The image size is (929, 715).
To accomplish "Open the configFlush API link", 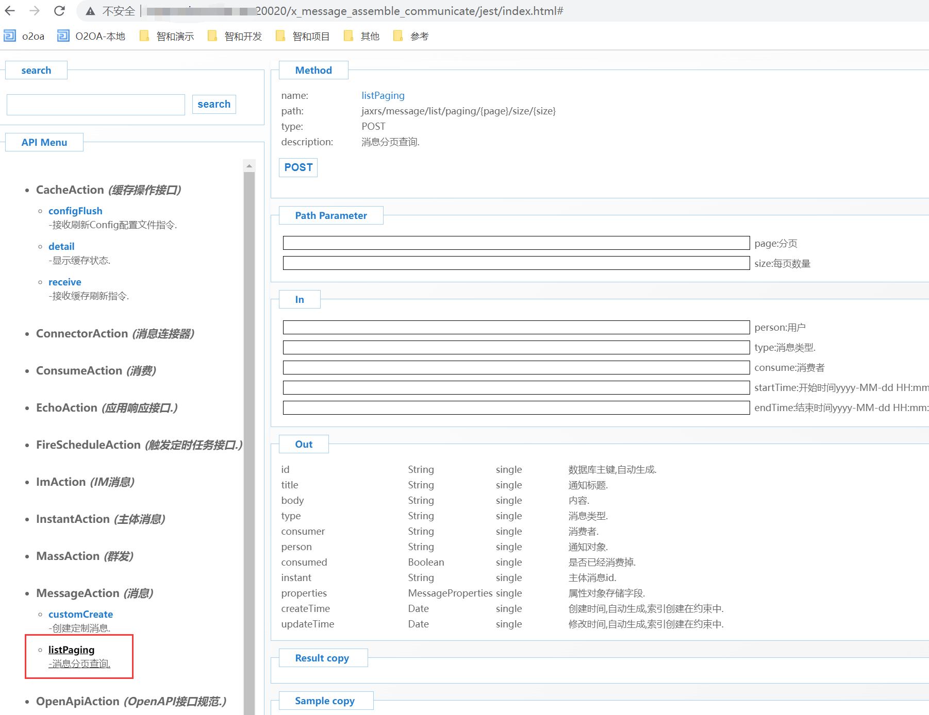I will [x=75, y=211].
